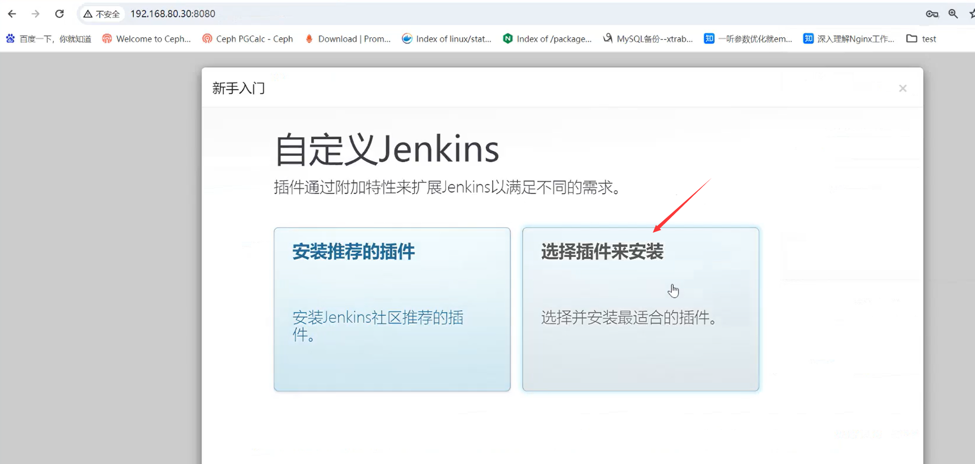975x464 pixels.
Task: Close the 新手入门 dialog with X
Action: tap(903, 88)
